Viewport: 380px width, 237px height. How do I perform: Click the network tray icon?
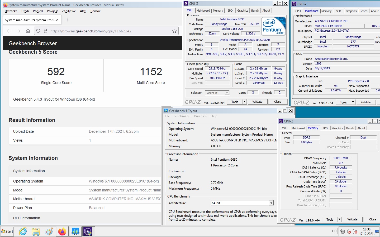343,231
